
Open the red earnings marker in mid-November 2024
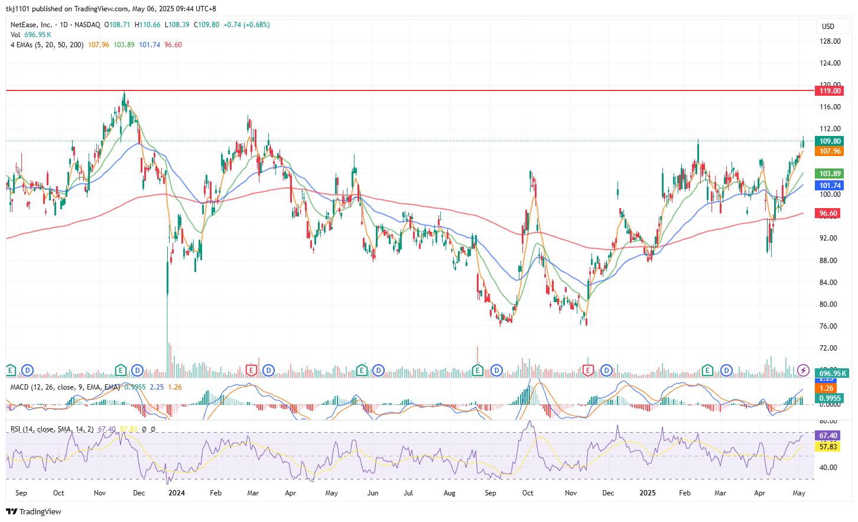(x=588, y=371)
